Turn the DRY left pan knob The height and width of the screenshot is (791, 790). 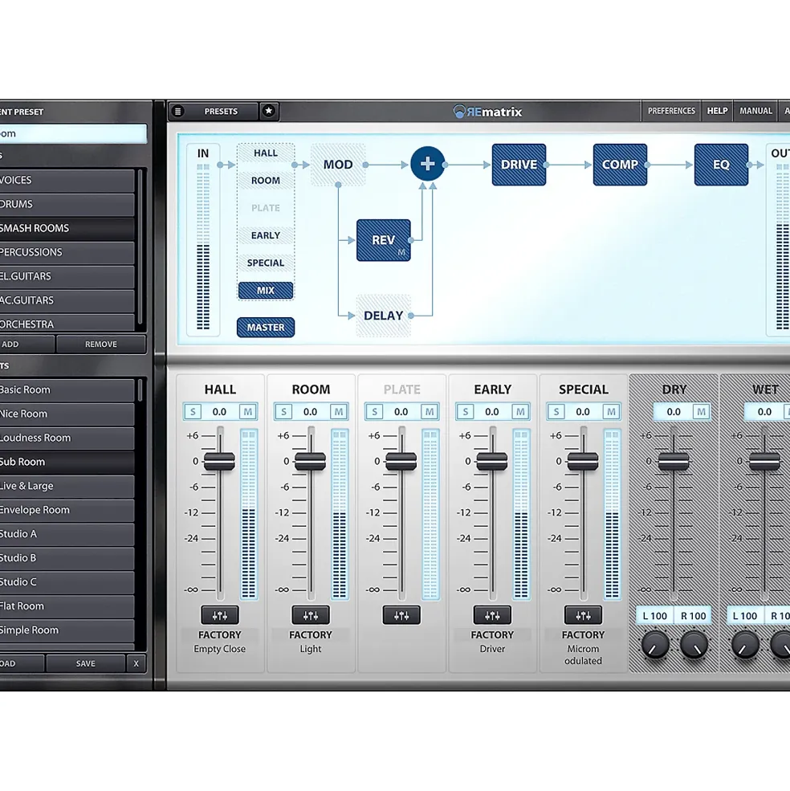coord(655,645)
